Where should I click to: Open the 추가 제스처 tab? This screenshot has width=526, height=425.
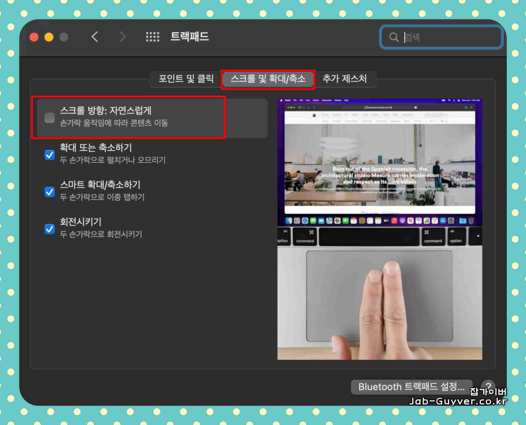tap(345, 79)
